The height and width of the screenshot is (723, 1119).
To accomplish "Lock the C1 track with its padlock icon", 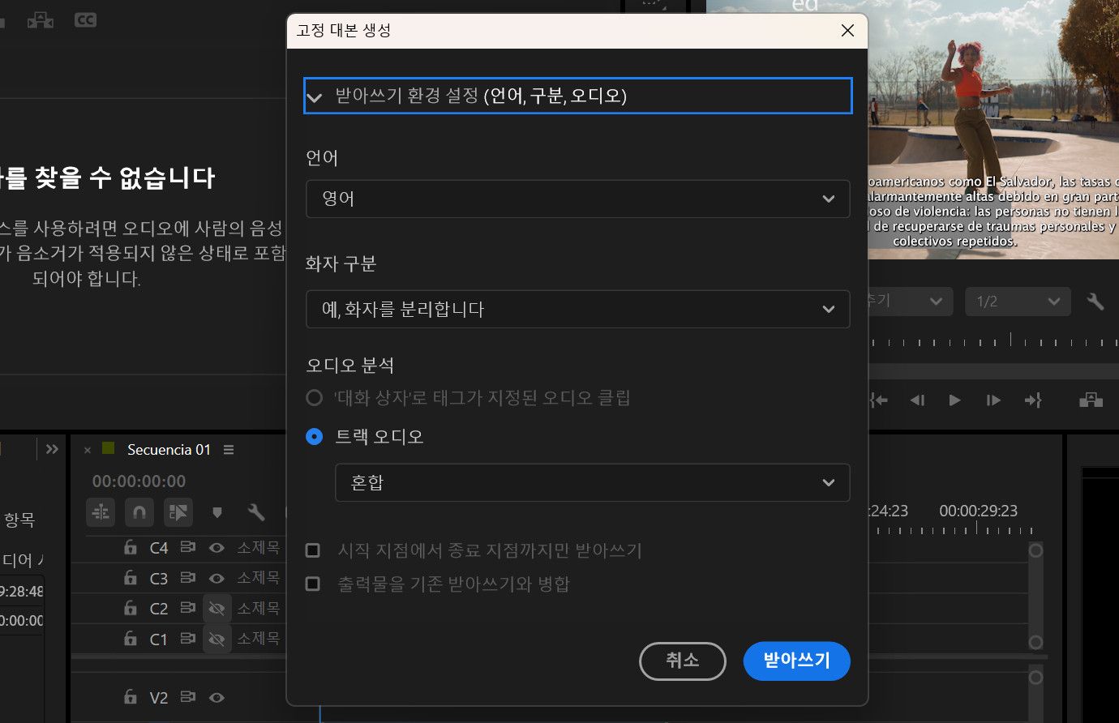I will (x=131, y=639).
